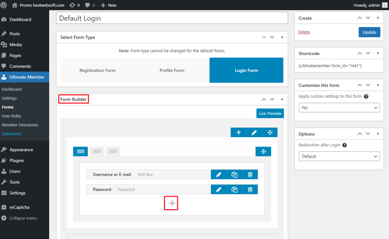The width and height of the screenshot is (389, 239).
Task: Open the Forms submenu item
Action: 7,107
